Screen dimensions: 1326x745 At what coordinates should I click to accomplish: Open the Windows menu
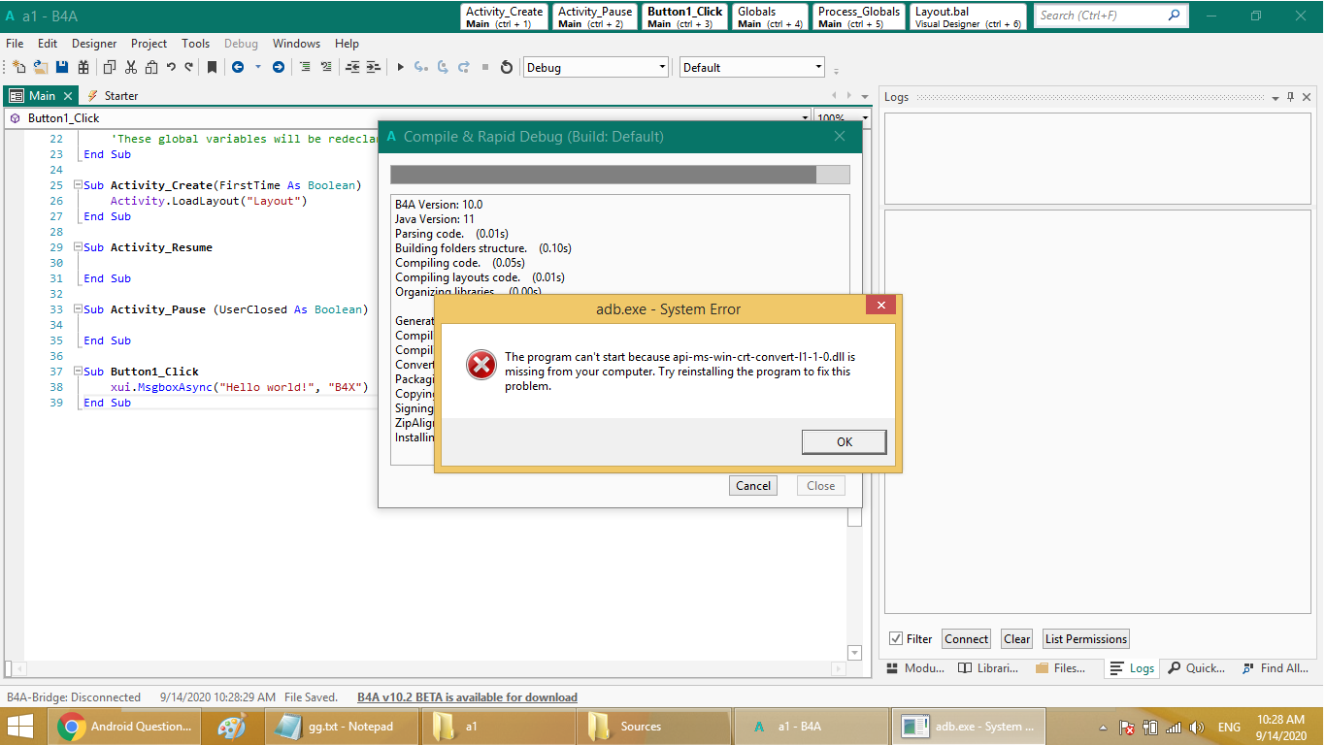(x=296, y=44)
